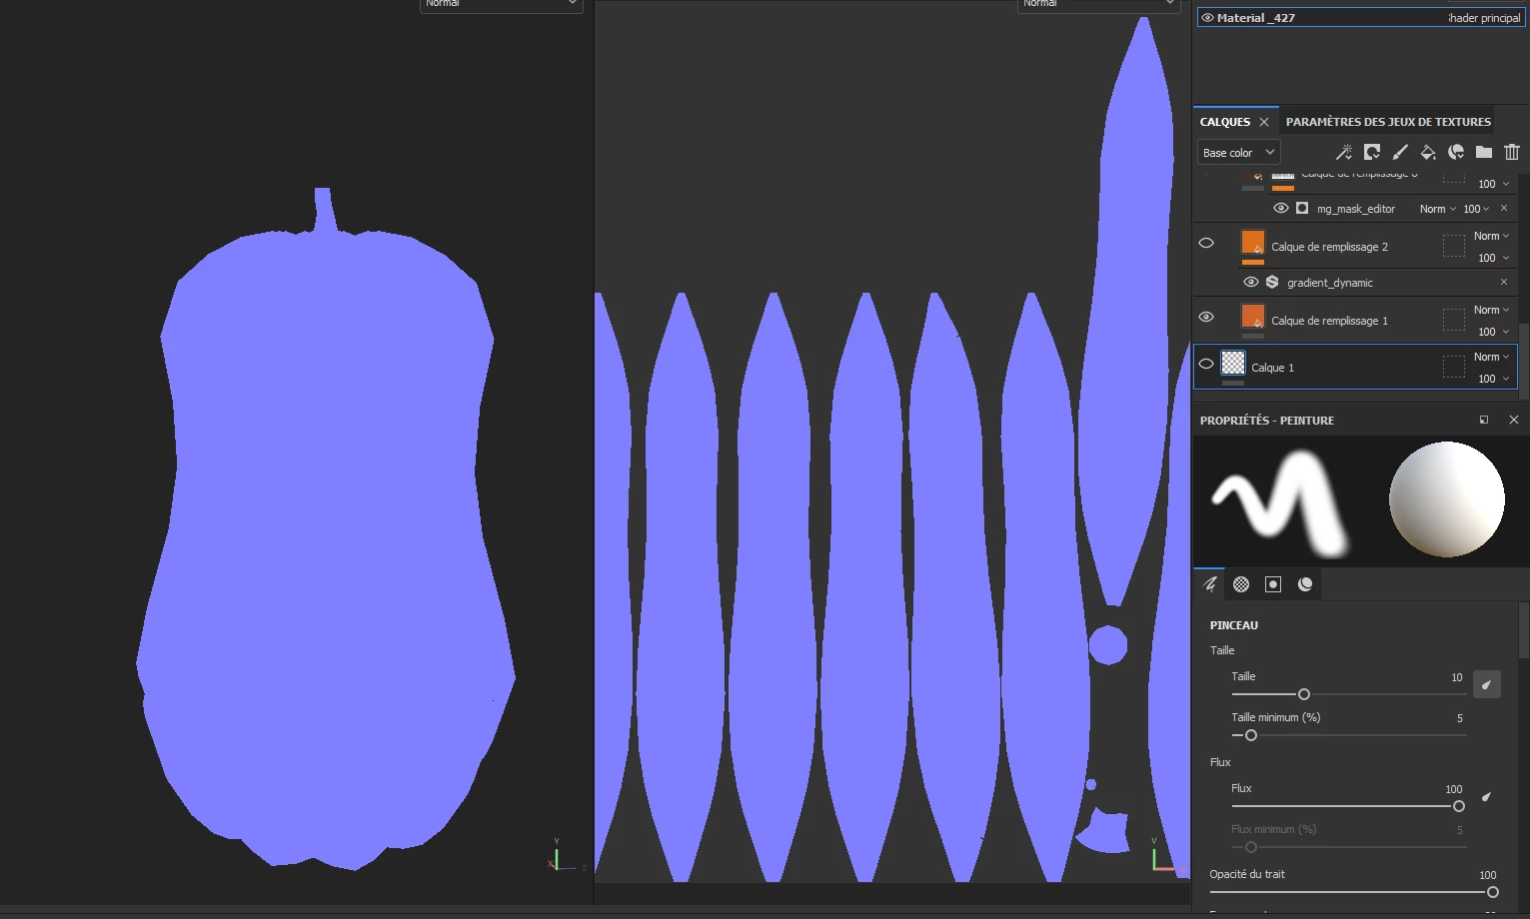The height and width of the screenshot is (919, 1530).
Task: Remove the mg_mask_editor effect
Action: point(1504,208)
